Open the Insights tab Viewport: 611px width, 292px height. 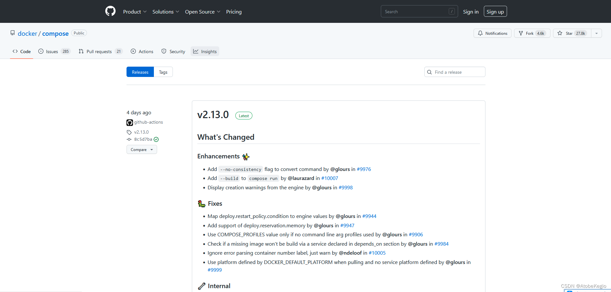pos(205,52)
